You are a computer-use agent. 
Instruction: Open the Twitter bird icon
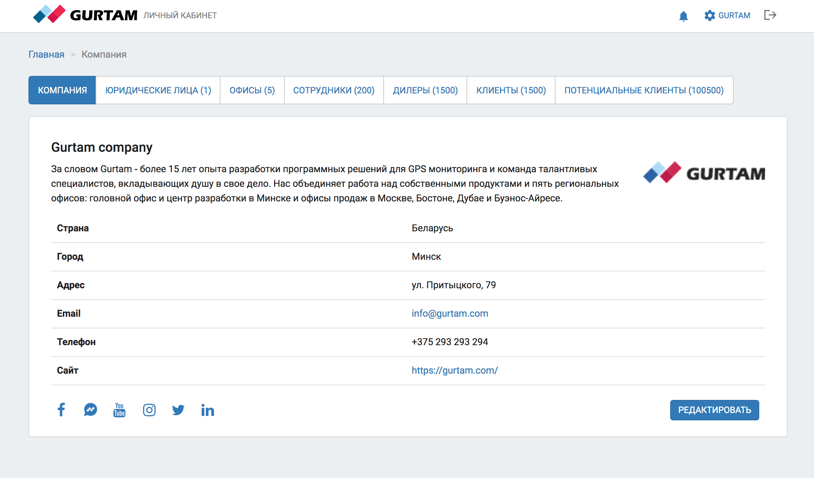click(178, 410)
